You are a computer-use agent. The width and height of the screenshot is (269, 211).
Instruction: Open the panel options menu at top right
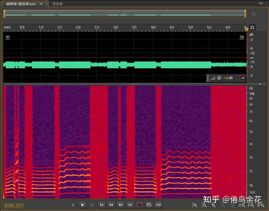tap(260, 3)
